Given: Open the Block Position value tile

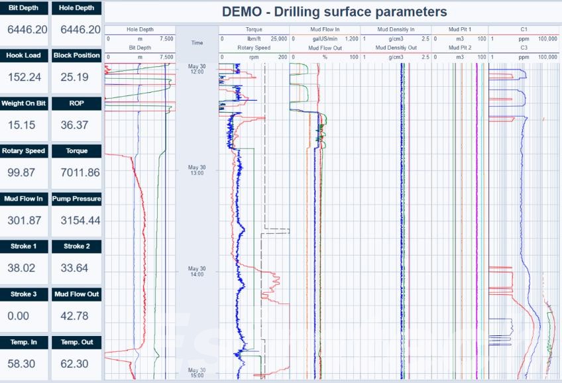Looking at the screenshot, I should click(76, 77).
